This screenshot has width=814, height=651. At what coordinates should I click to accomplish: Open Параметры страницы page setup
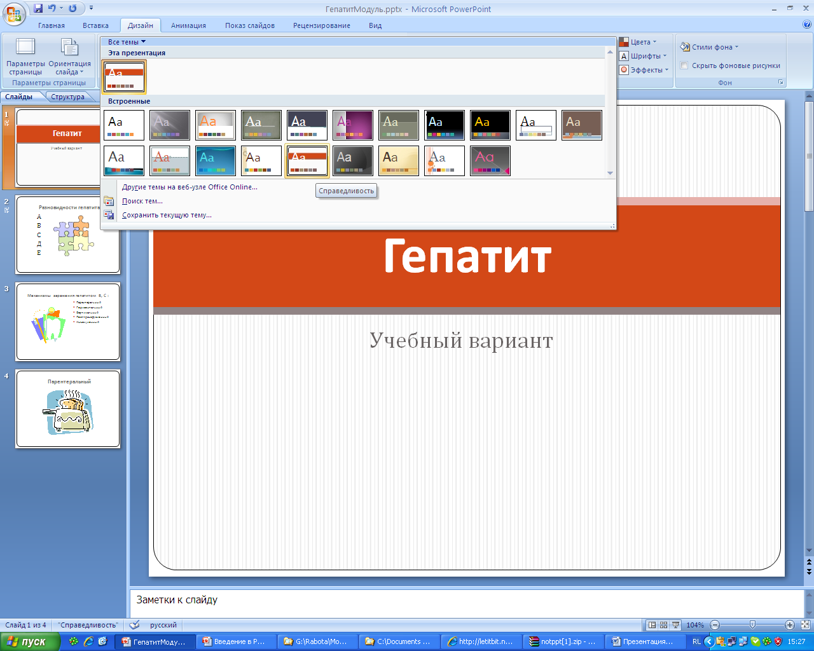(25, 56)
